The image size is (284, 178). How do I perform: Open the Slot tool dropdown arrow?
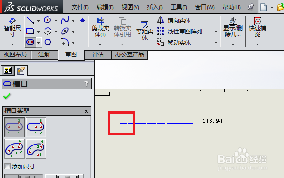tap(39, 43)
